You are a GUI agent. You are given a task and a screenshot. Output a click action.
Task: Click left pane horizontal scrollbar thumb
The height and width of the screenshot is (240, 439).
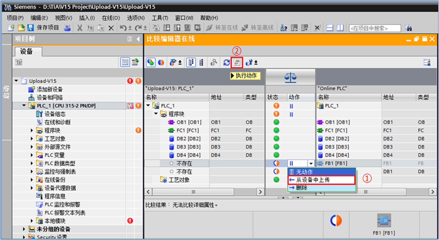click(x=193, y=192)
